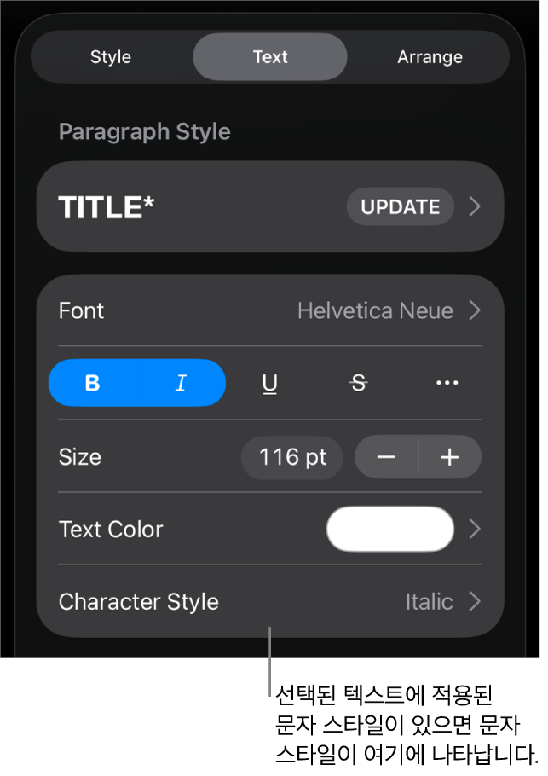Select the Text tab

[270, 57]
